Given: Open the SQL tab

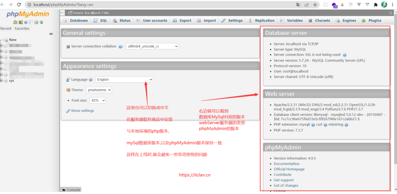Looking at the screenshot, I should click(100, 21).
